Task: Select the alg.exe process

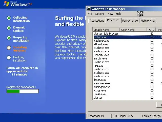Action: (128, 66)
